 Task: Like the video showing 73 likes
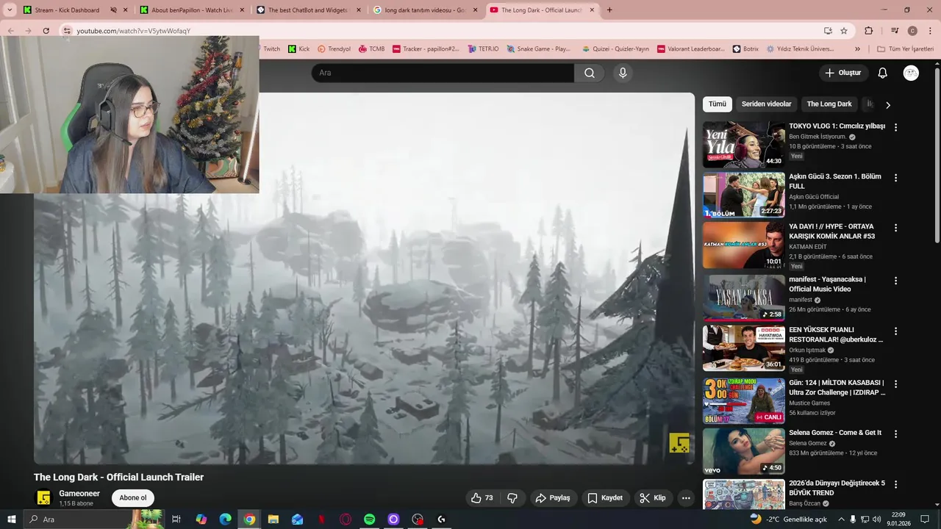(482, 498)
